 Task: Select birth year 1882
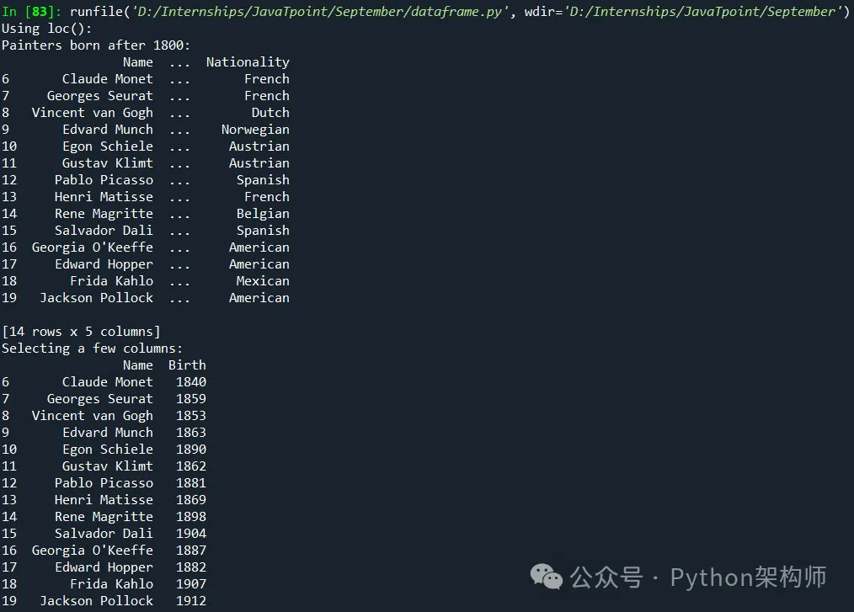click(x=191, y=567)
